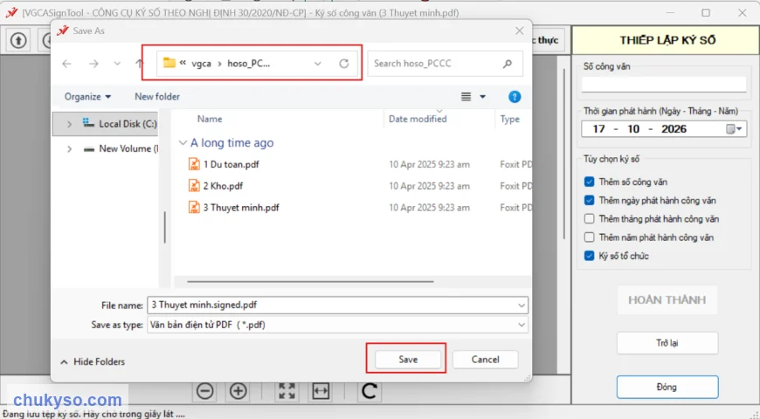Screen dimensions: 760x419
Task: Sort by the Date modified column
Action: click(x=418, y=120)
